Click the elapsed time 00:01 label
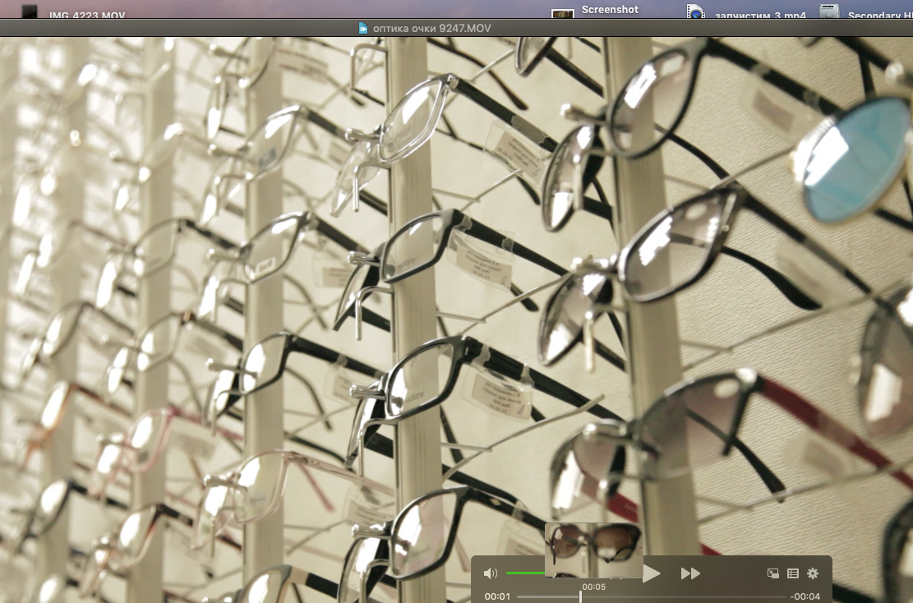The height and width of the screenshot is (603, 913). (497, 596)
